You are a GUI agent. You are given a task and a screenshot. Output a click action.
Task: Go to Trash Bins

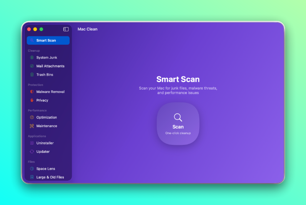[x=48, y=74]
